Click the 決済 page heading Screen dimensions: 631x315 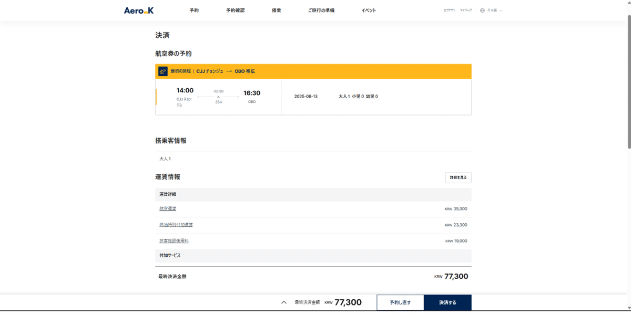162,35
